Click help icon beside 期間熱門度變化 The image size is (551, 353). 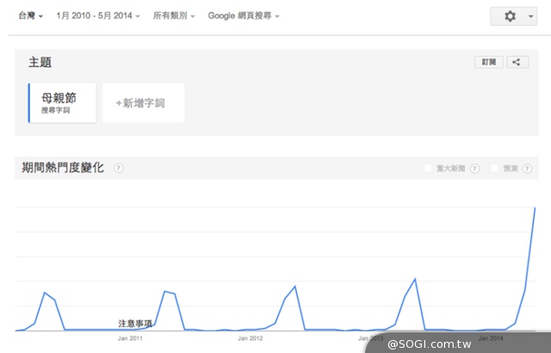coord(119,168)
